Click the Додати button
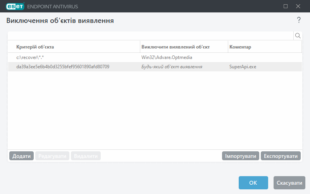The width and height of the screenshot is (310, 194). click(22, 156)
